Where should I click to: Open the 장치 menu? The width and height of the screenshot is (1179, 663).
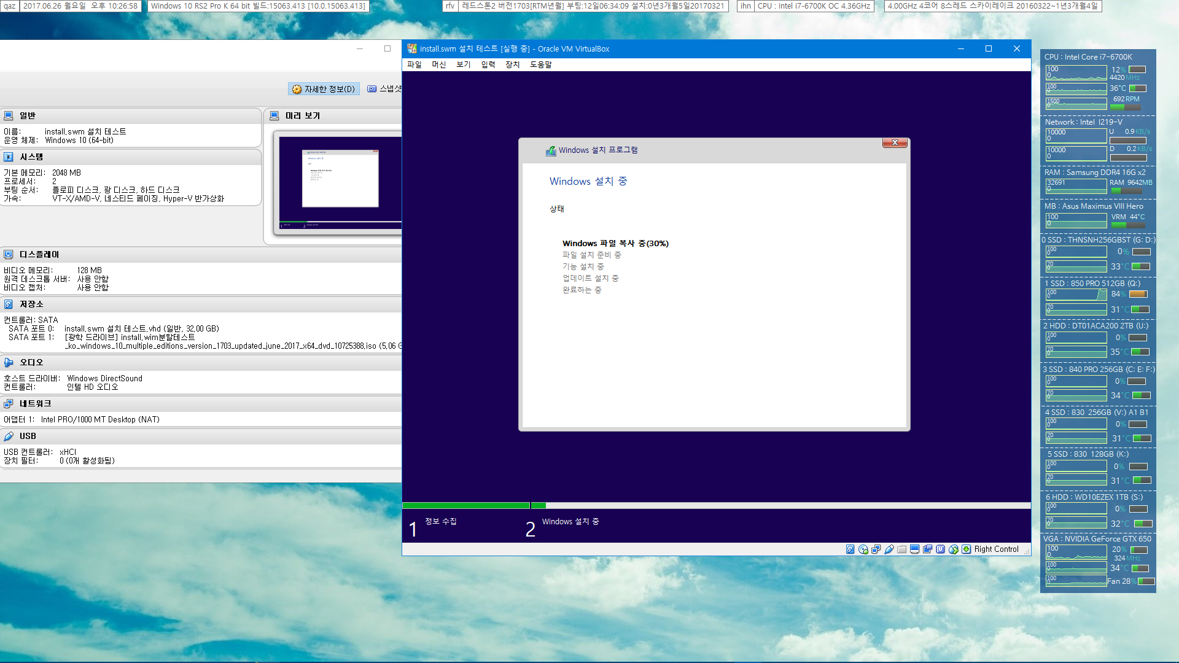coord(513,64)
